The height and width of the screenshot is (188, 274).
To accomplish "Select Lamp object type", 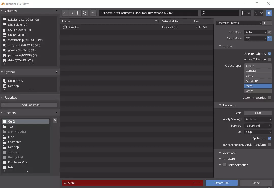I will 258,76.
